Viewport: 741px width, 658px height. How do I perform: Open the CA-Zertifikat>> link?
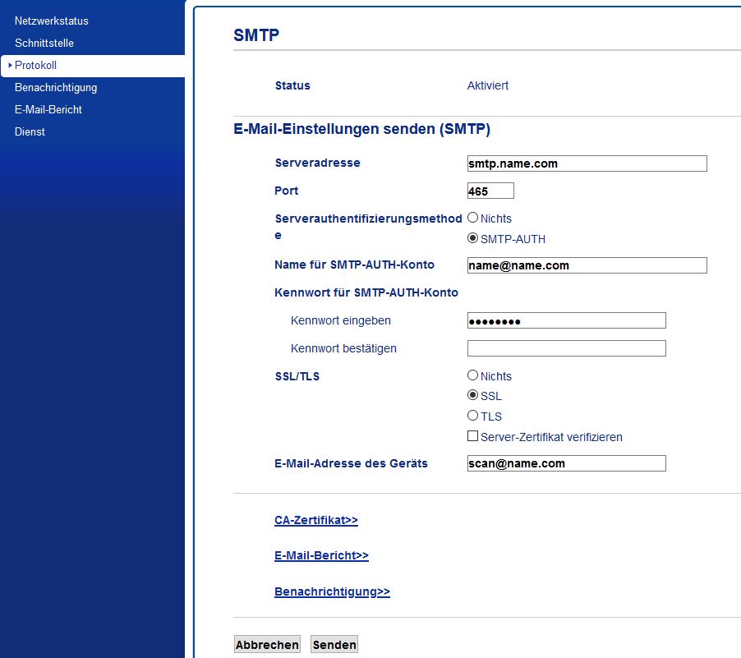click(316, 520)
